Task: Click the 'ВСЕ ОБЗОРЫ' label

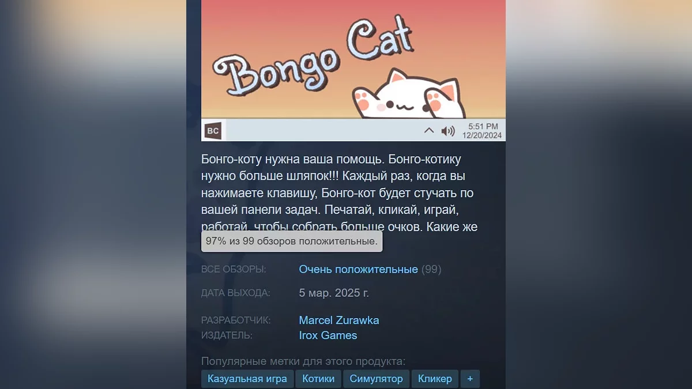Action: [234, 269]
